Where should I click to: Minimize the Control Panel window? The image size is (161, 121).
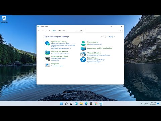click(111, 26)
